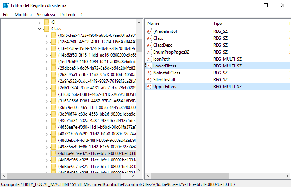
Task: Click the values pane horizontal scrollbar thumb
Action: [190, 176]
